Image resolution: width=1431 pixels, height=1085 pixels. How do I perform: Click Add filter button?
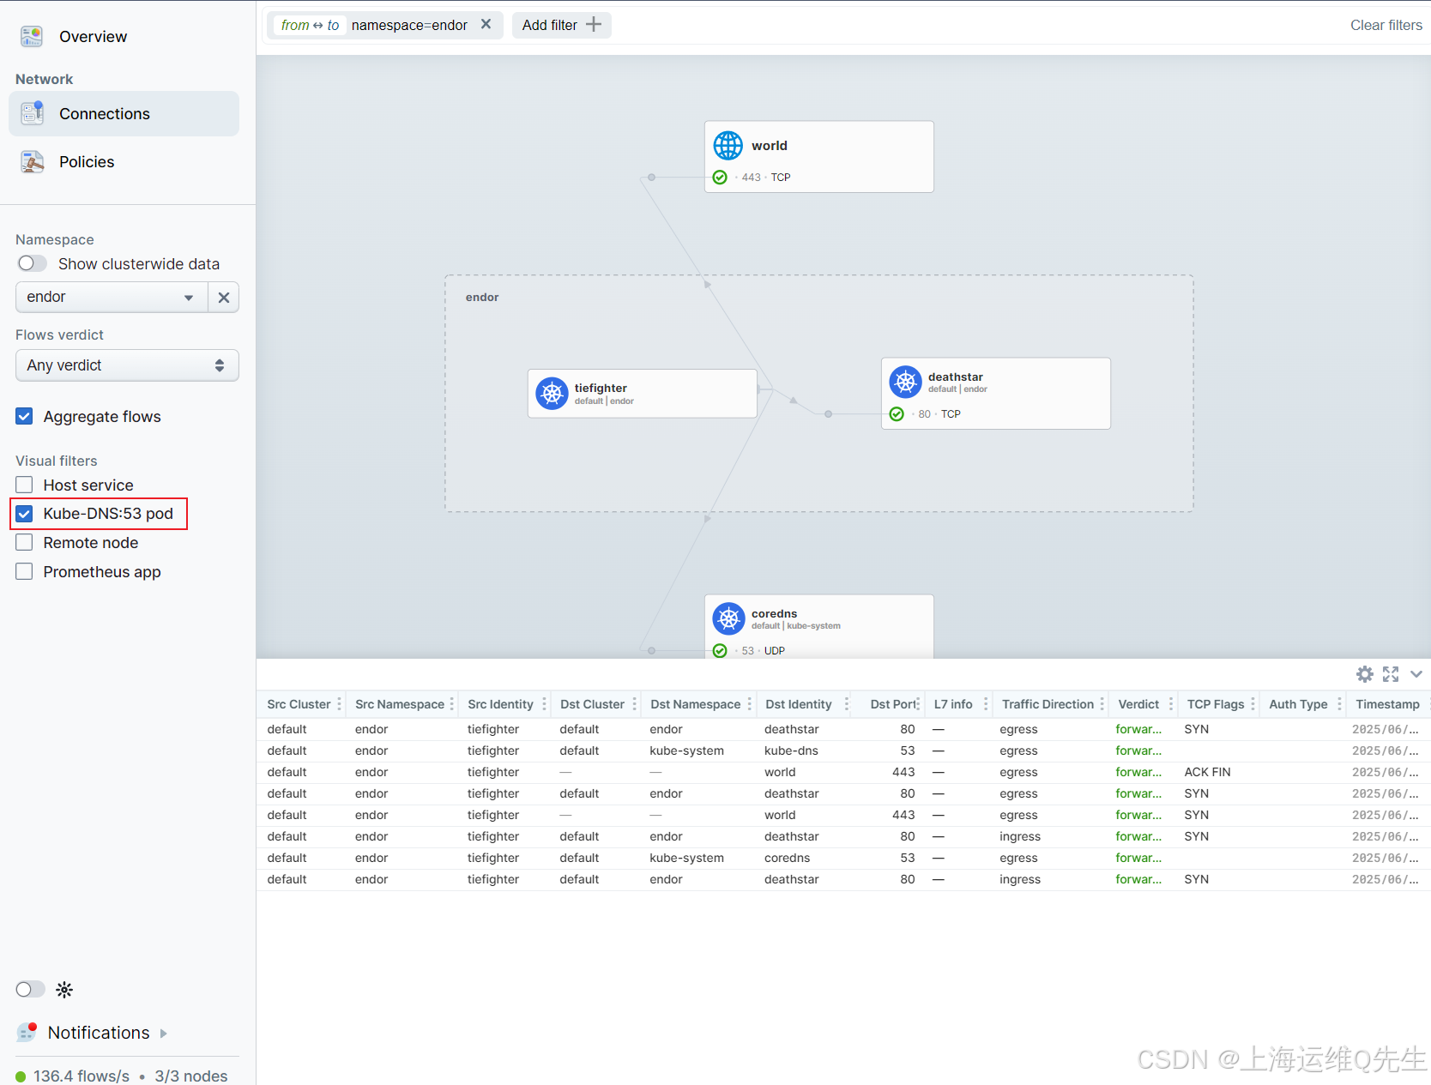point(561,25)
